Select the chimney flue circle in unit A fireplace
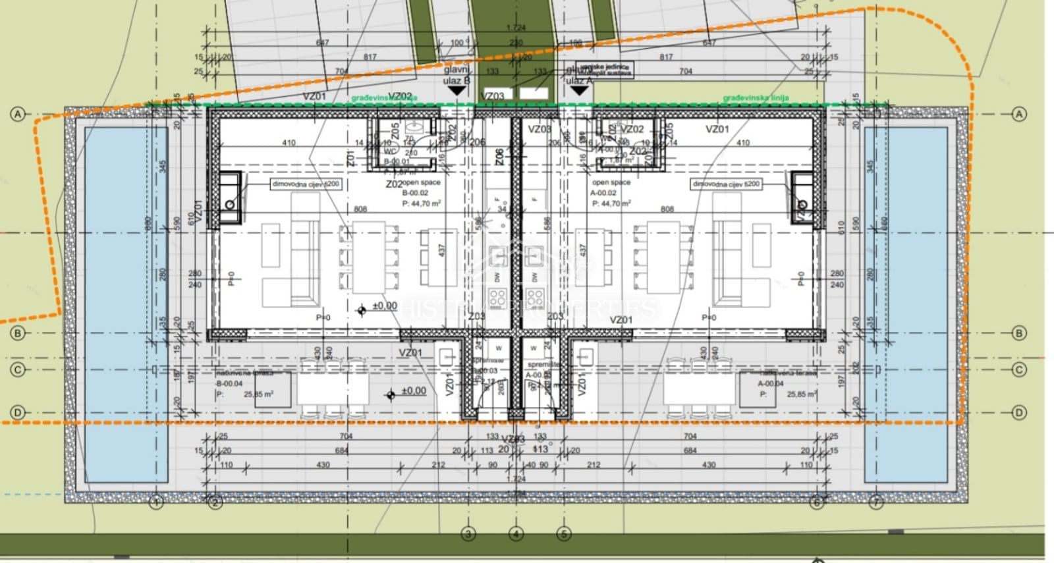The image size is (1054, 563). (x=802, y=205)
